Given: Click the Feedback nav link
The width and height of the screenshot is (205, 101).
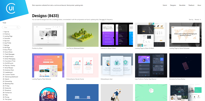Looking at the screenshot, I should [191, 5].
